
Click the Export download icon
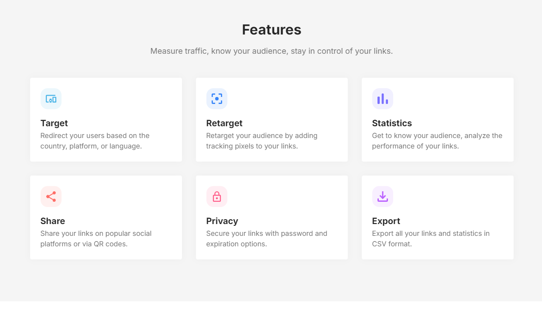(x=383, y=197)
